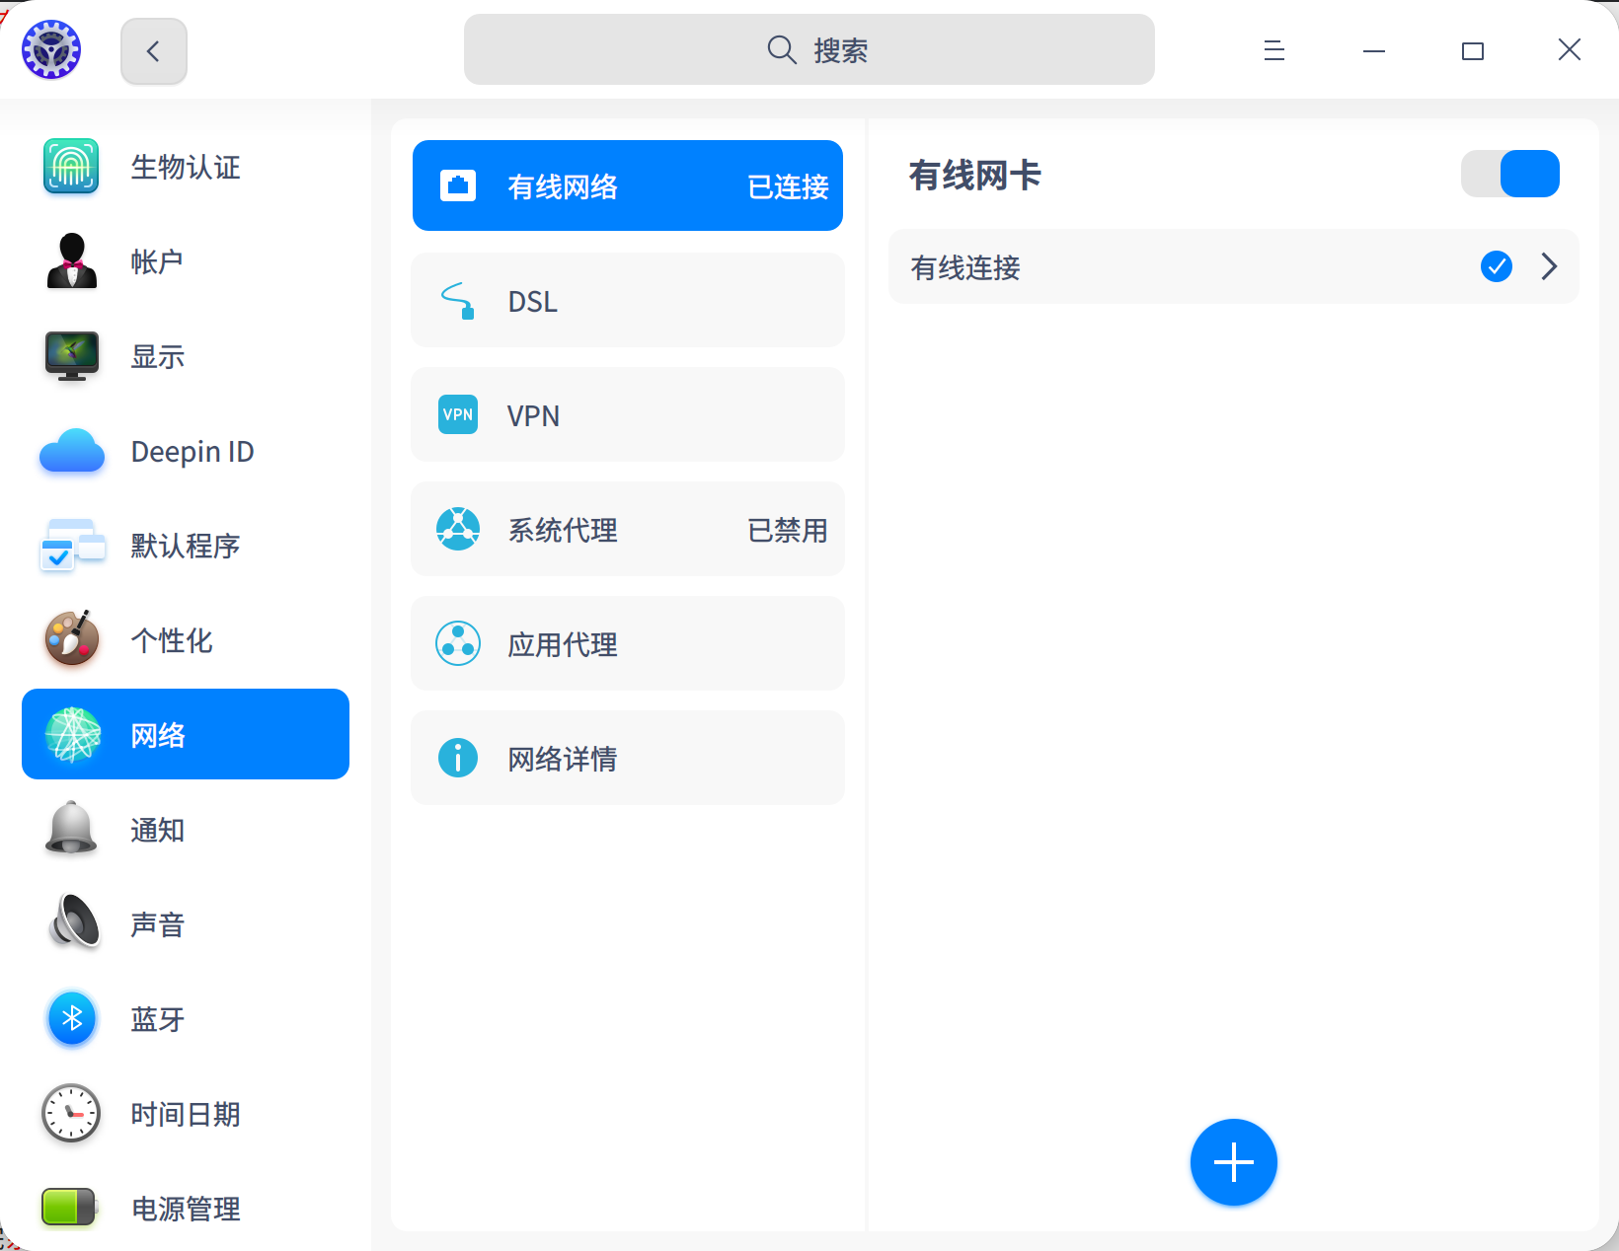This screenshot has width=1619, height=1251.
Task: Open the hamburger menu at top right
Action: 1273,49
